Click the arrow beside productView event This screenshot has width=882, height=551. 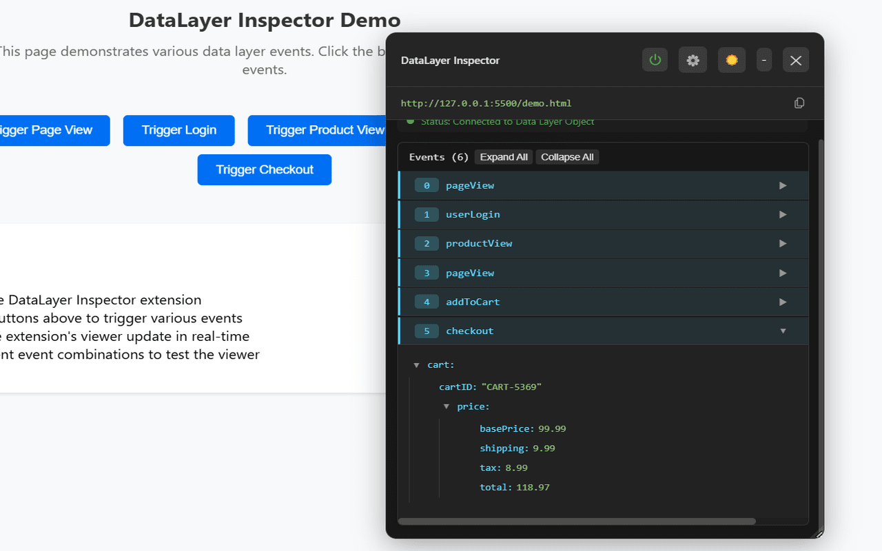point(782,243)
